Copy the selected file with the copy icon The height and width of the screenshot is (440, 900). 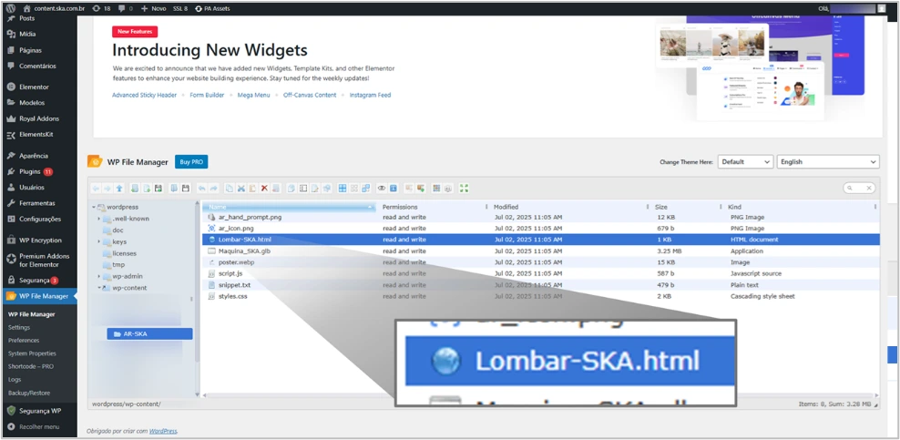tap(229, 189)
